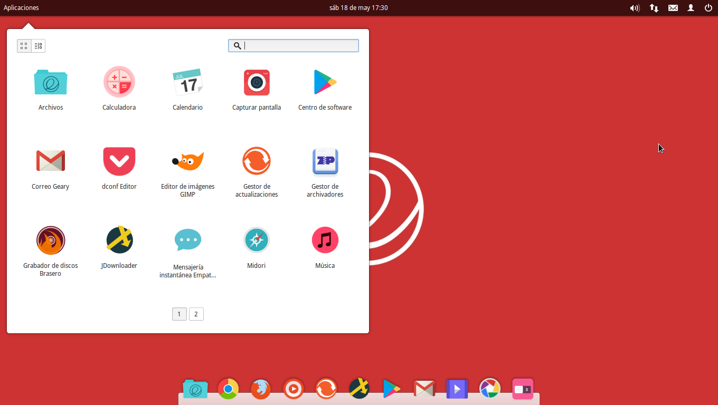Open the purple video player dock icon
Image resolution: width=718 pixels, height=405 pixels.
[457, 389]
